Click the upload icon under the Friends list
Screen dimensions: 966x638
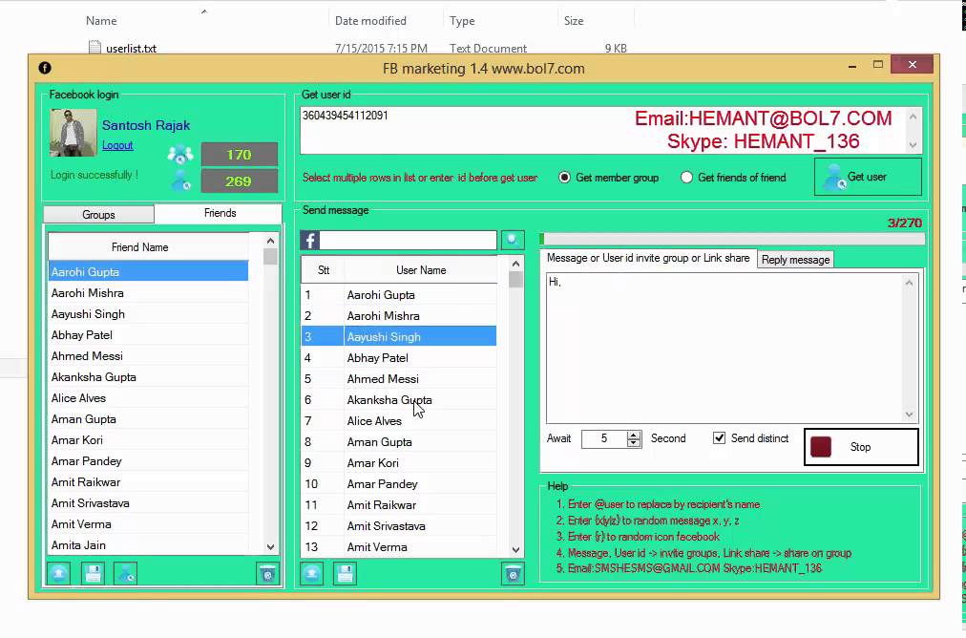[x=59, y=574]
